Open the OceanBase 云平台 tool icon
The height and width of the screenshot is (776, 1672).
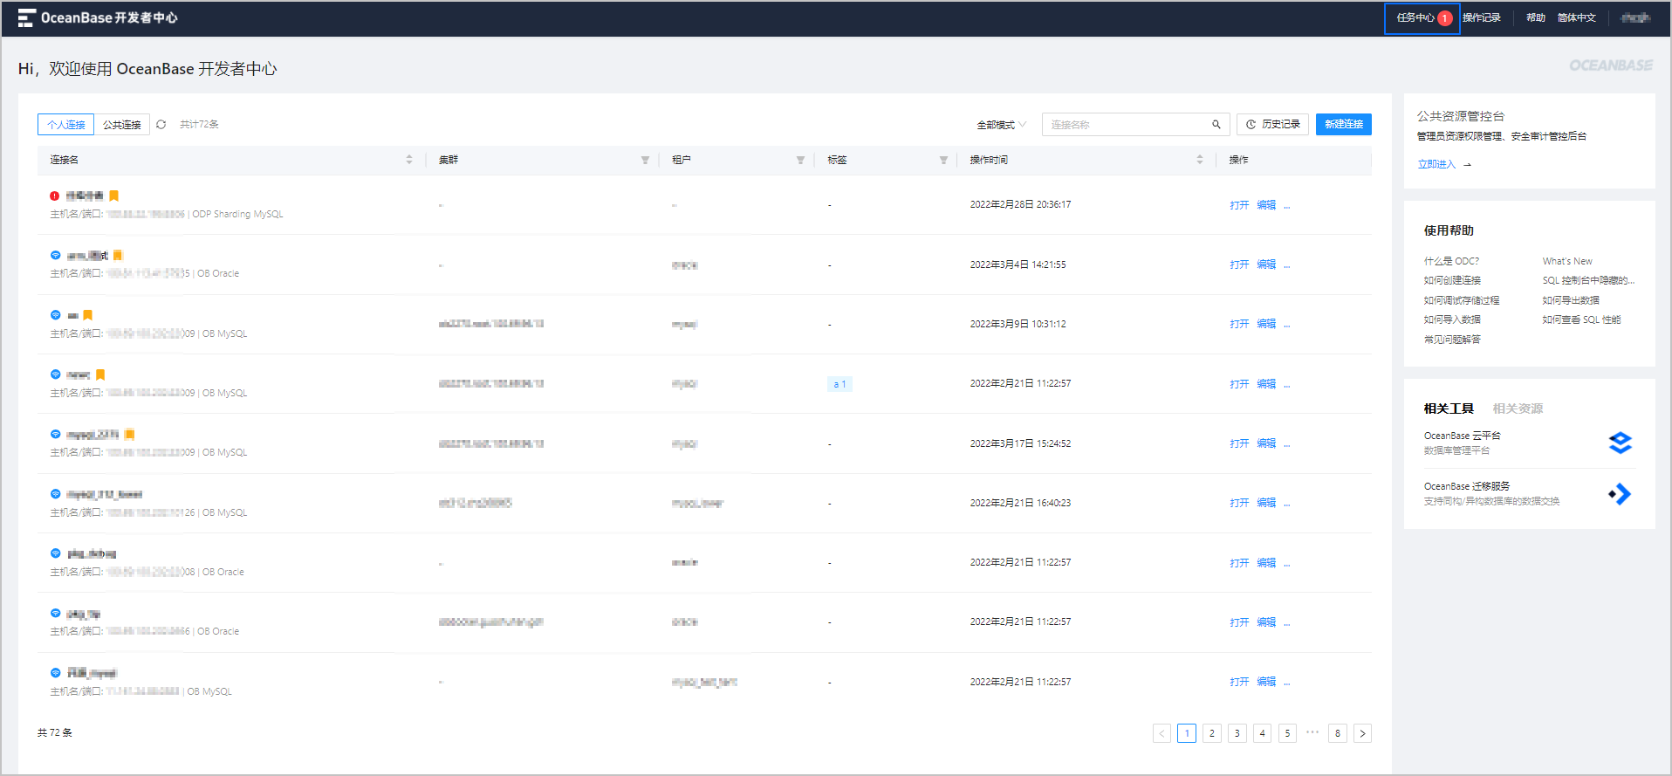click(x=1621, y=443)
